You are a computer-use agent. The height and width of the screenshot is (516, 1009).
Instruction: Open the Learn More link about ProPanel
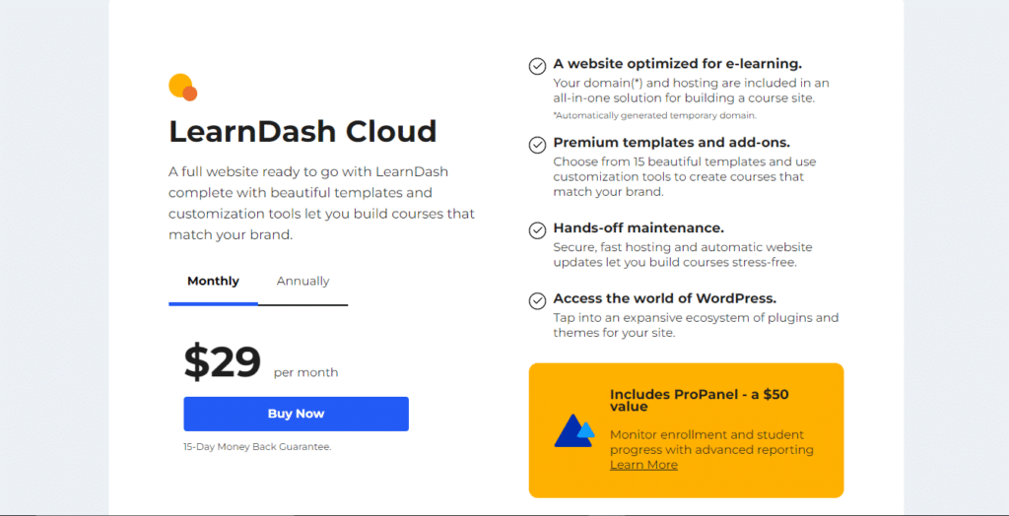tap(643, 465)
